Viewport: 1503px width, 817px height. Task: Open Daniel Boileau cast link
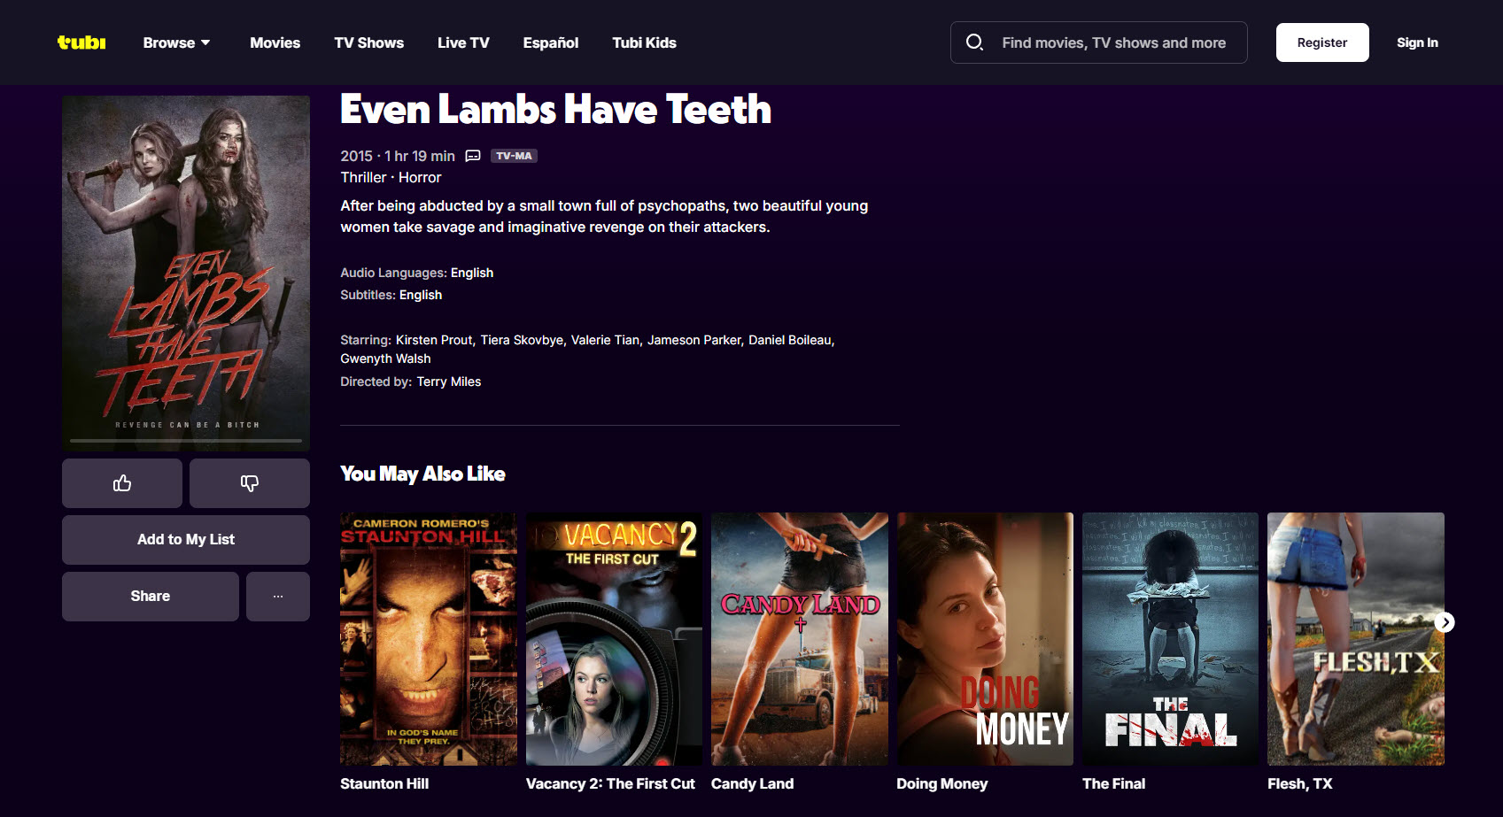tap(790, 340)
